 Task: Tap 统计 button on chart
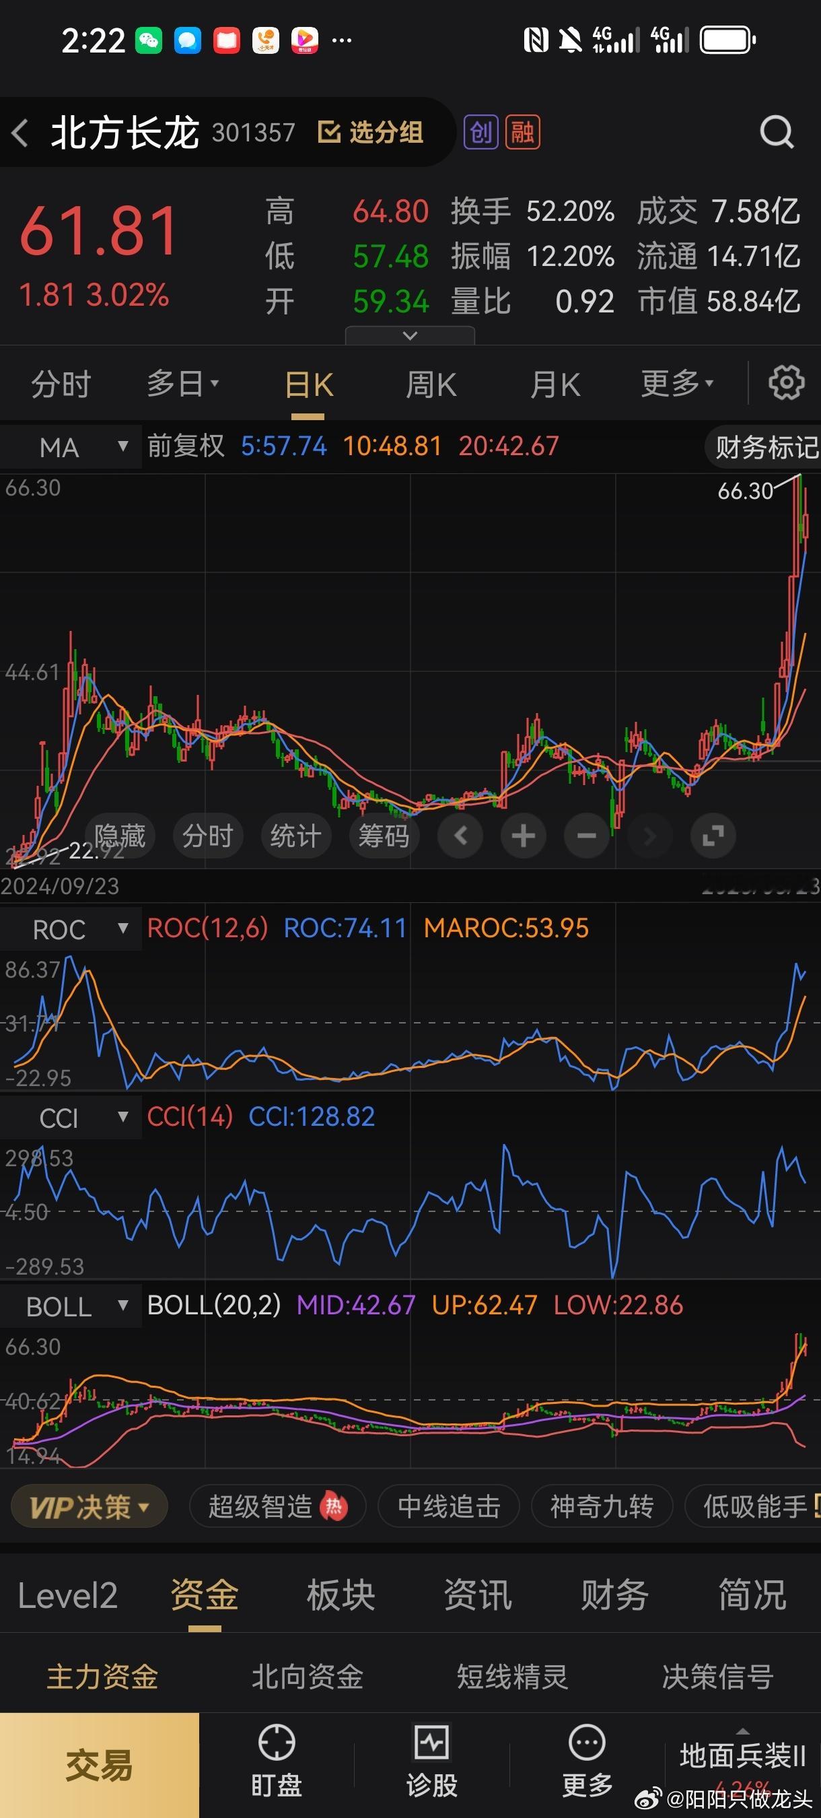click(x=296, y=836)
